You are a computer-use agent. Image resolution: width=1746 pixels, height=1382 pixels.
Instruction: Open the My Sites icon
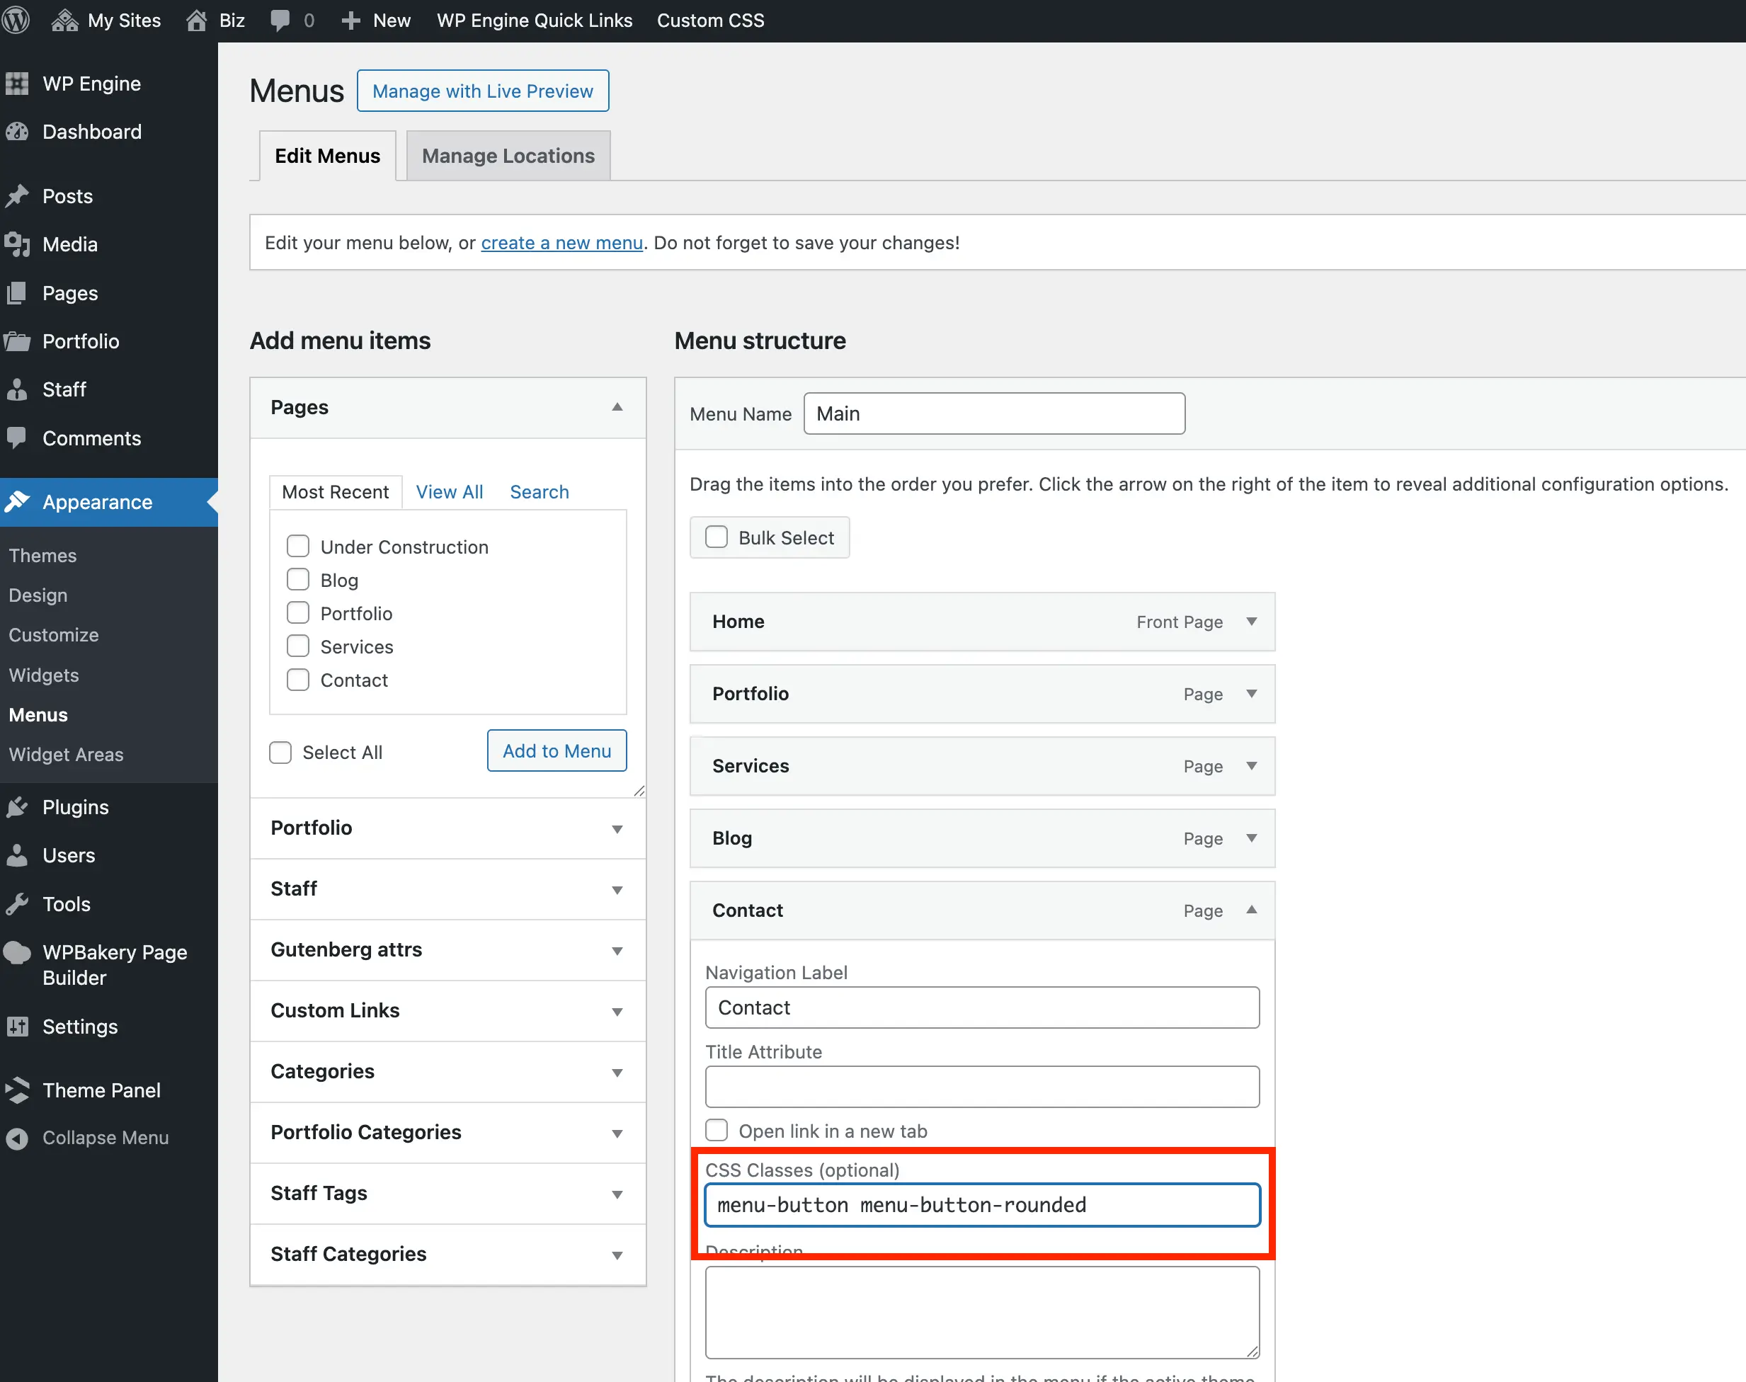coord(64,19)
